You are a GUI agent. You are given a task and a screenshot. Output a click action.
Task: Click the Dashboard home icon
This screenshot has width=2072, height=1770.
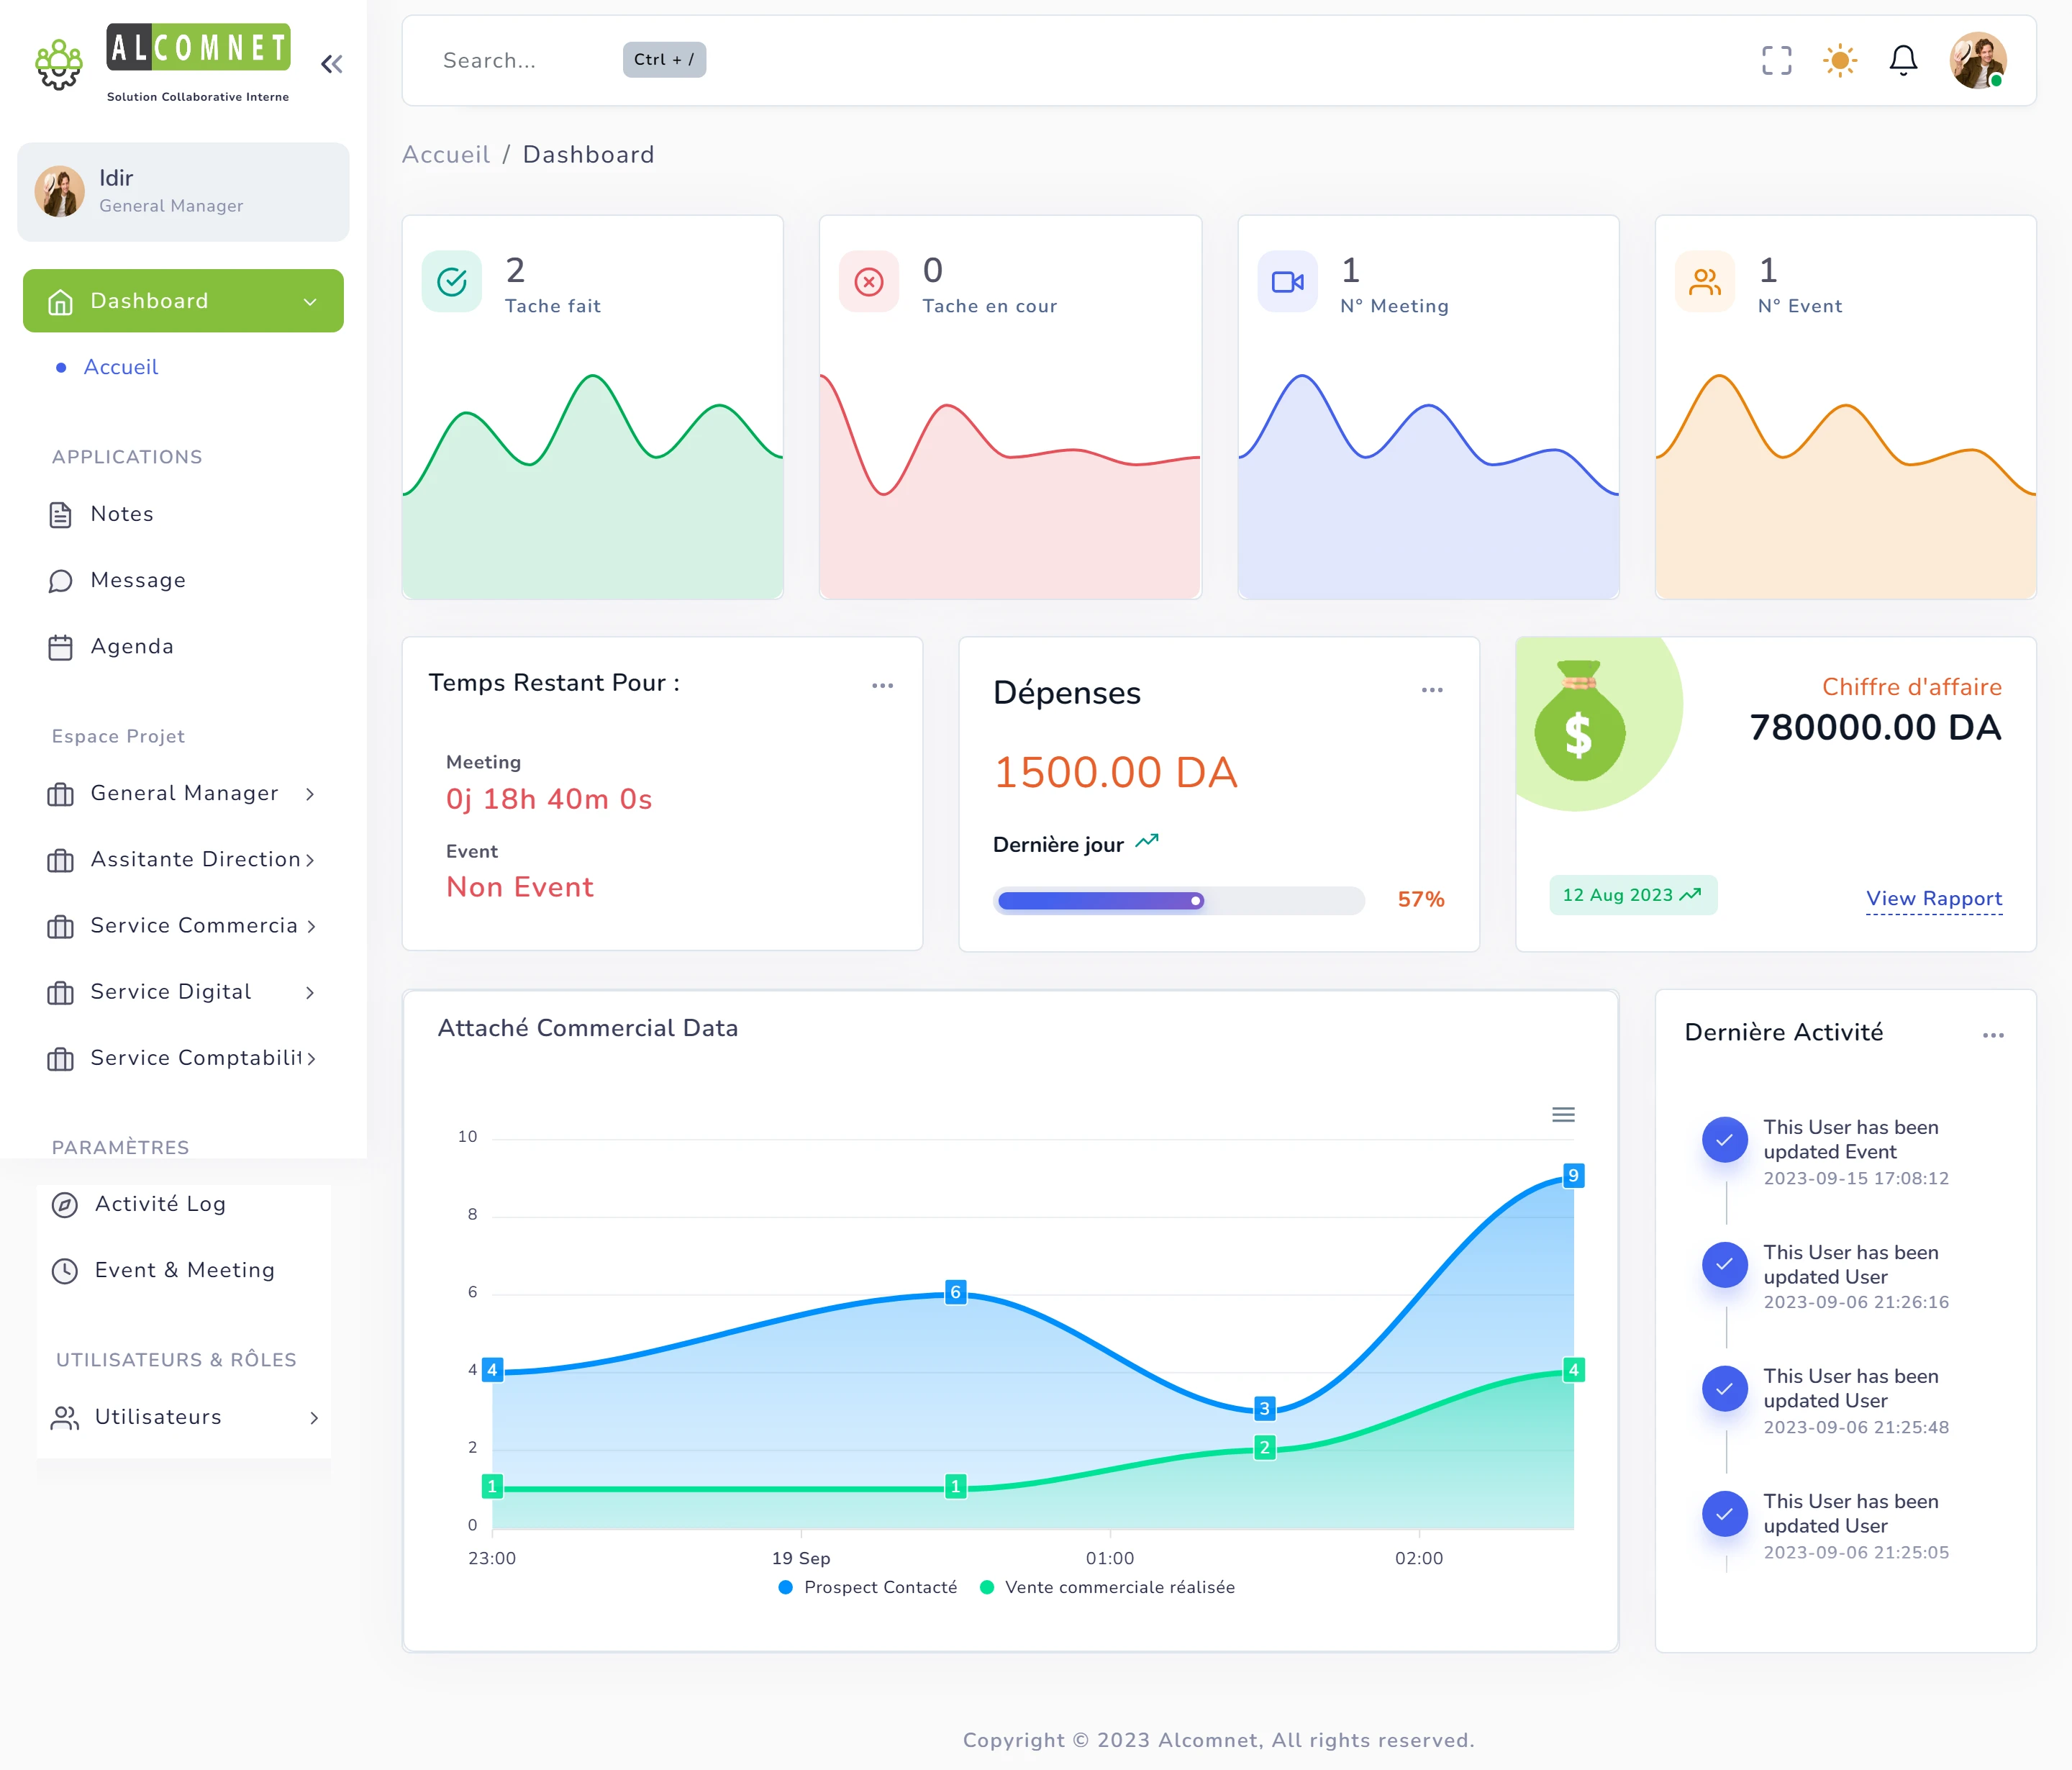[x=58, y=300]
